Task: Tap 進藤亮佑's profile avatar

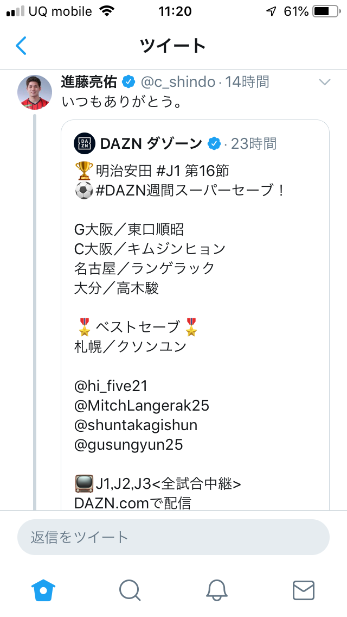Action: 34,92
